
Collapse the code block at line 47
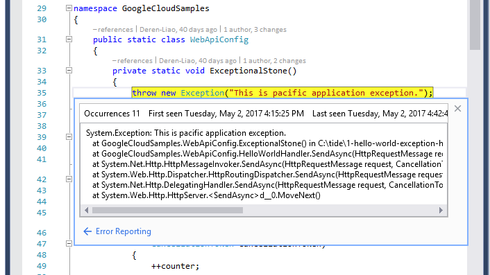coord(69,244)
